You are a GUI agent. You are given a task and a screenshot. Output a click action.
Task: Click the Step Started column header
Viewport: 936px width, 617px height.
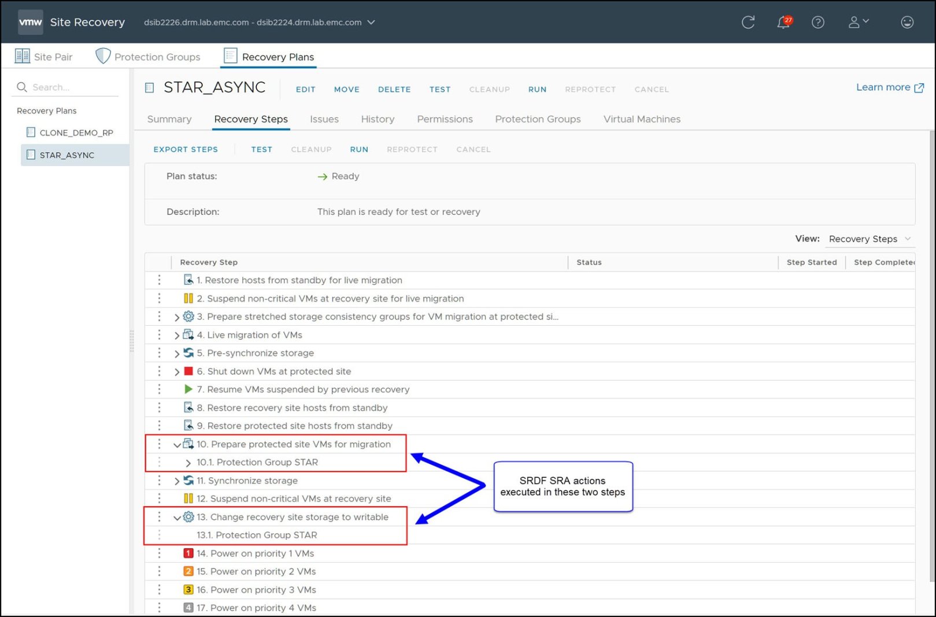coord(812,262)
